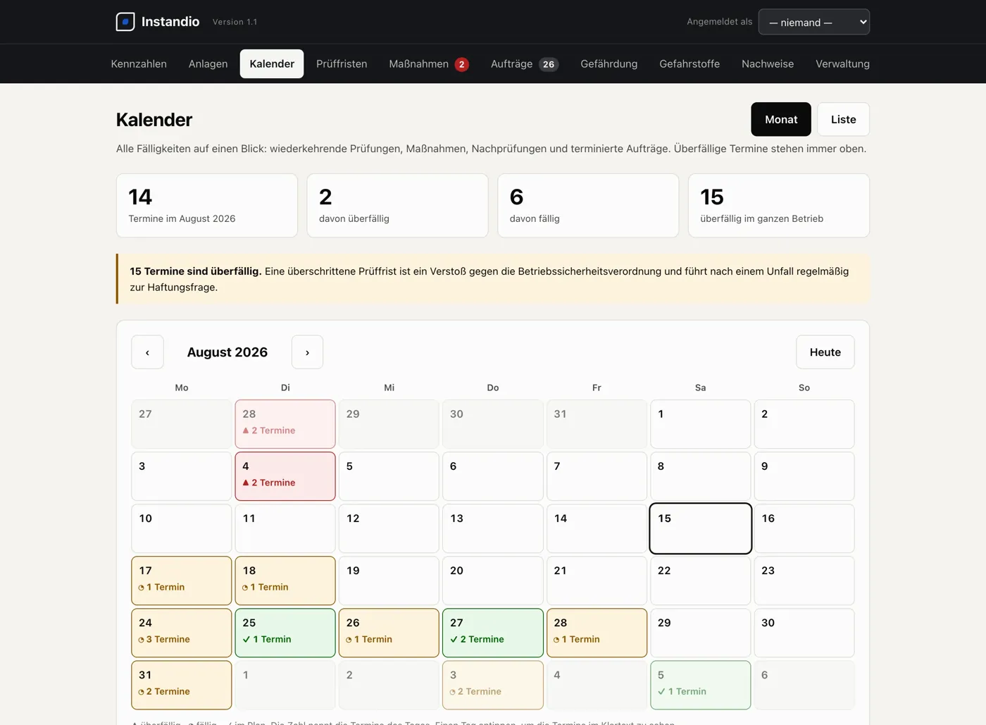Click the 15 überfällig im ganzen Betrieb card
The height and width of the screenshot is (725, 986).
pos(779,206)
